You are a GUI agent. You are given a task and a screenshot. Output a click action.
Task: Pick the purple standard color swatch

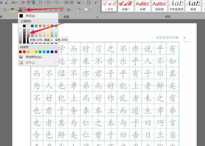point(56,52)
